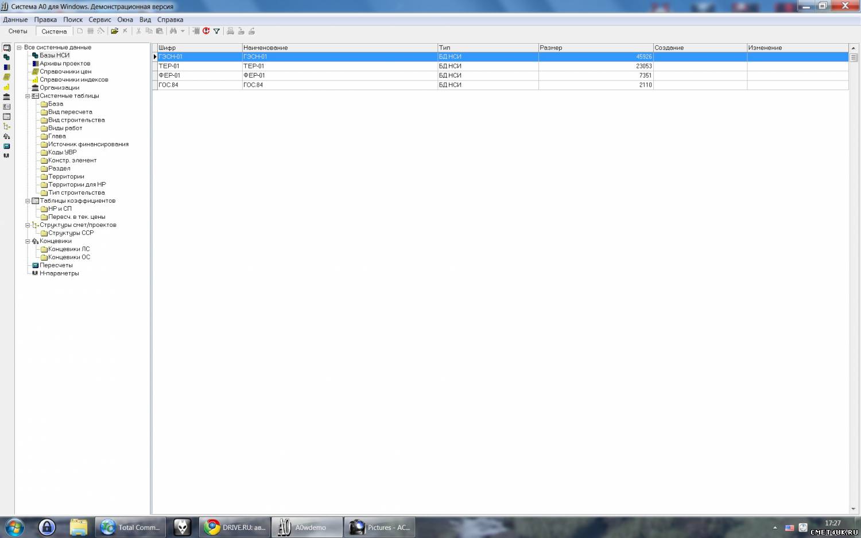
Task: Collapse the Таблицы коэффициентов tree branch
Action: point(27,201)
